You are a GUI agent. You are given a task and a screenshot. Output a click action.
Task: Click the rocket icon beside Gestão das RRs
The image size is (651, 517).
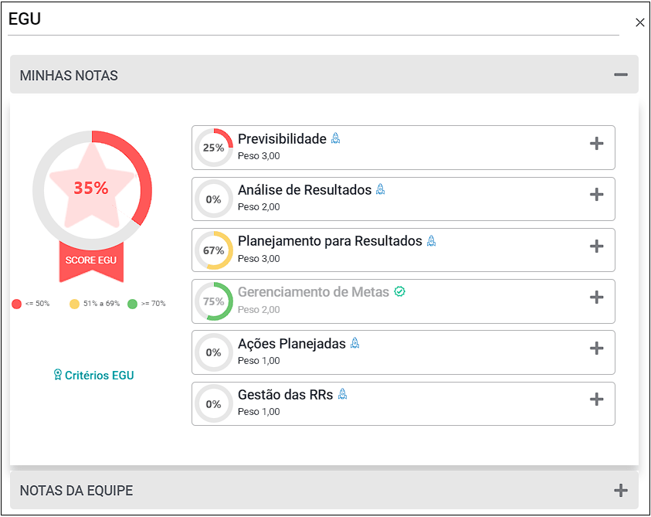click(342, 394)
